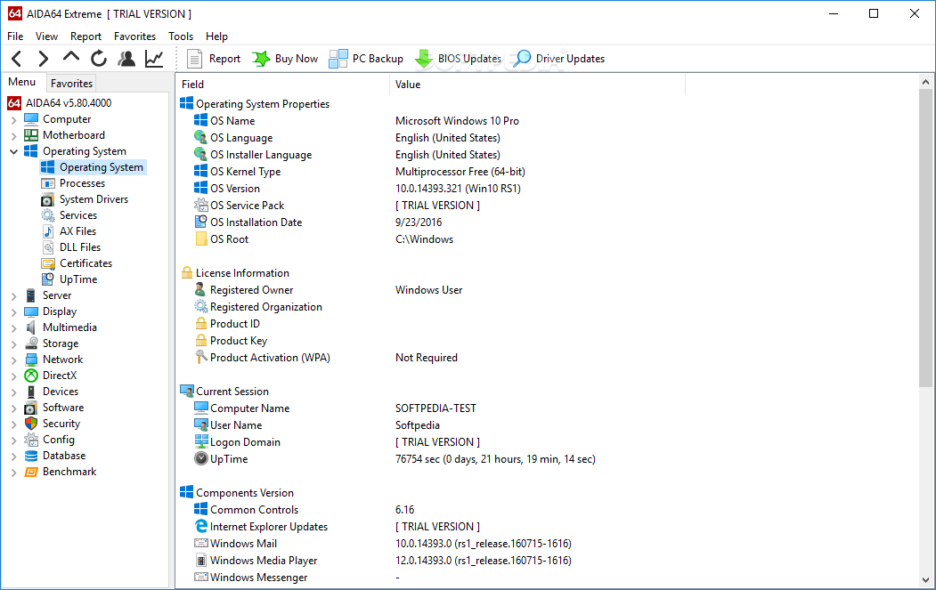Image resolution: width=936 pixels, height=590 pixels.
Task: Select the System Drivers tree icon
Action: [48, 199]
